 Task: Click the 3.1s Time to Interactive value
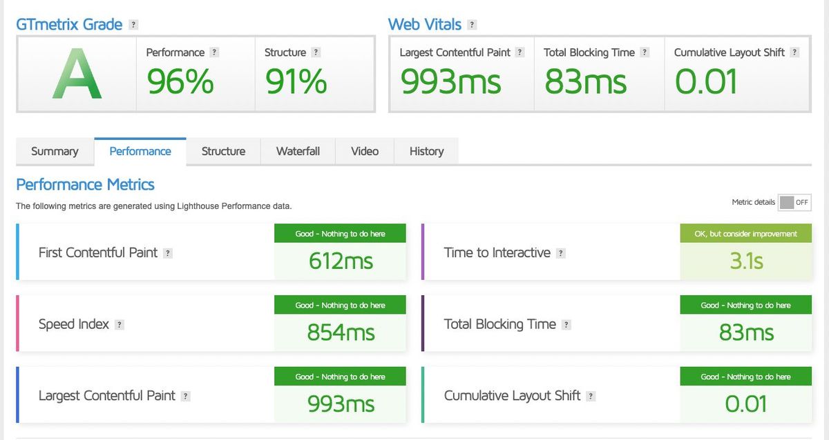tap(746, 261)
